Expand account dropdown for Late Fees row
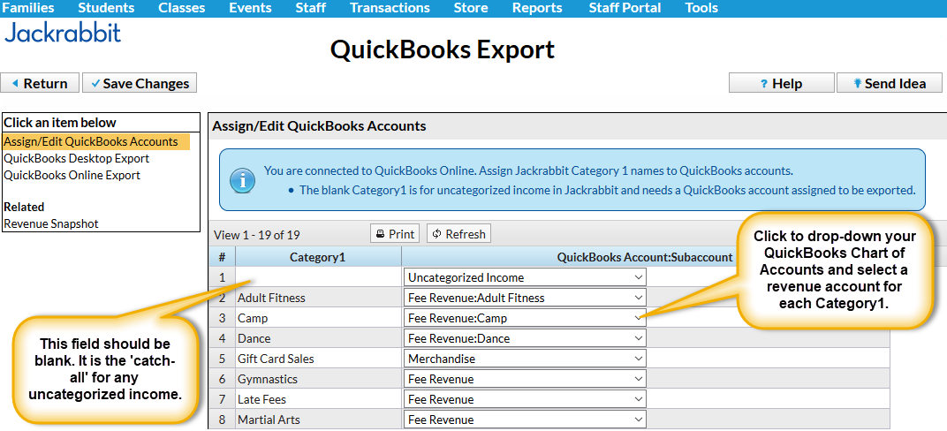Screen dimensions: 947x431 coord(525,399)
